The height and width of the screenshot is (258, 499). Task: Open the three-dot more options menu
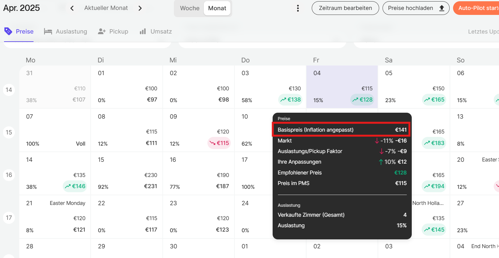click(x=298, y=8)
